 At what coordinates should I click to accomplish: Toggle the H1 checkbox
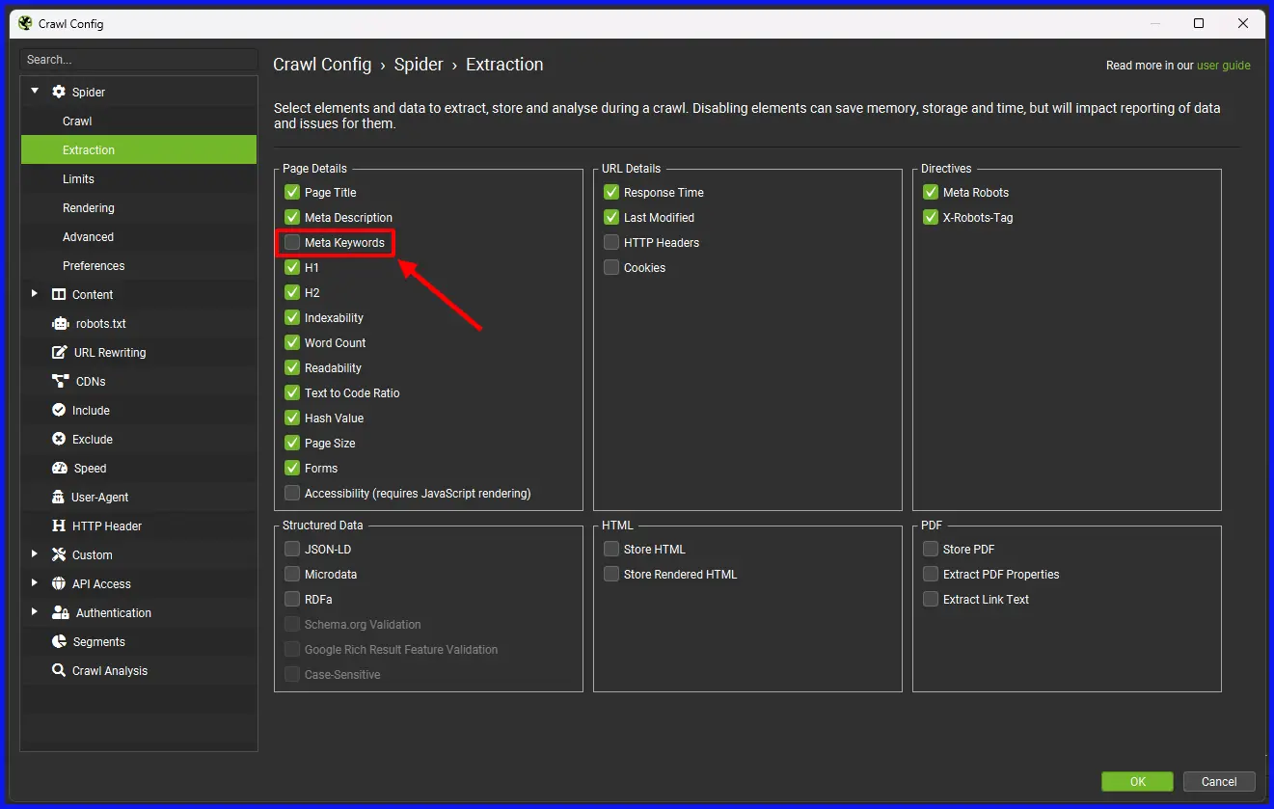click(292, 267)
